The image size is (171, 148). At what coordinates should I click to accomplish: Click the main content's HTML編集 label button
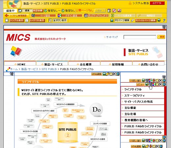(x=97, y=74)
